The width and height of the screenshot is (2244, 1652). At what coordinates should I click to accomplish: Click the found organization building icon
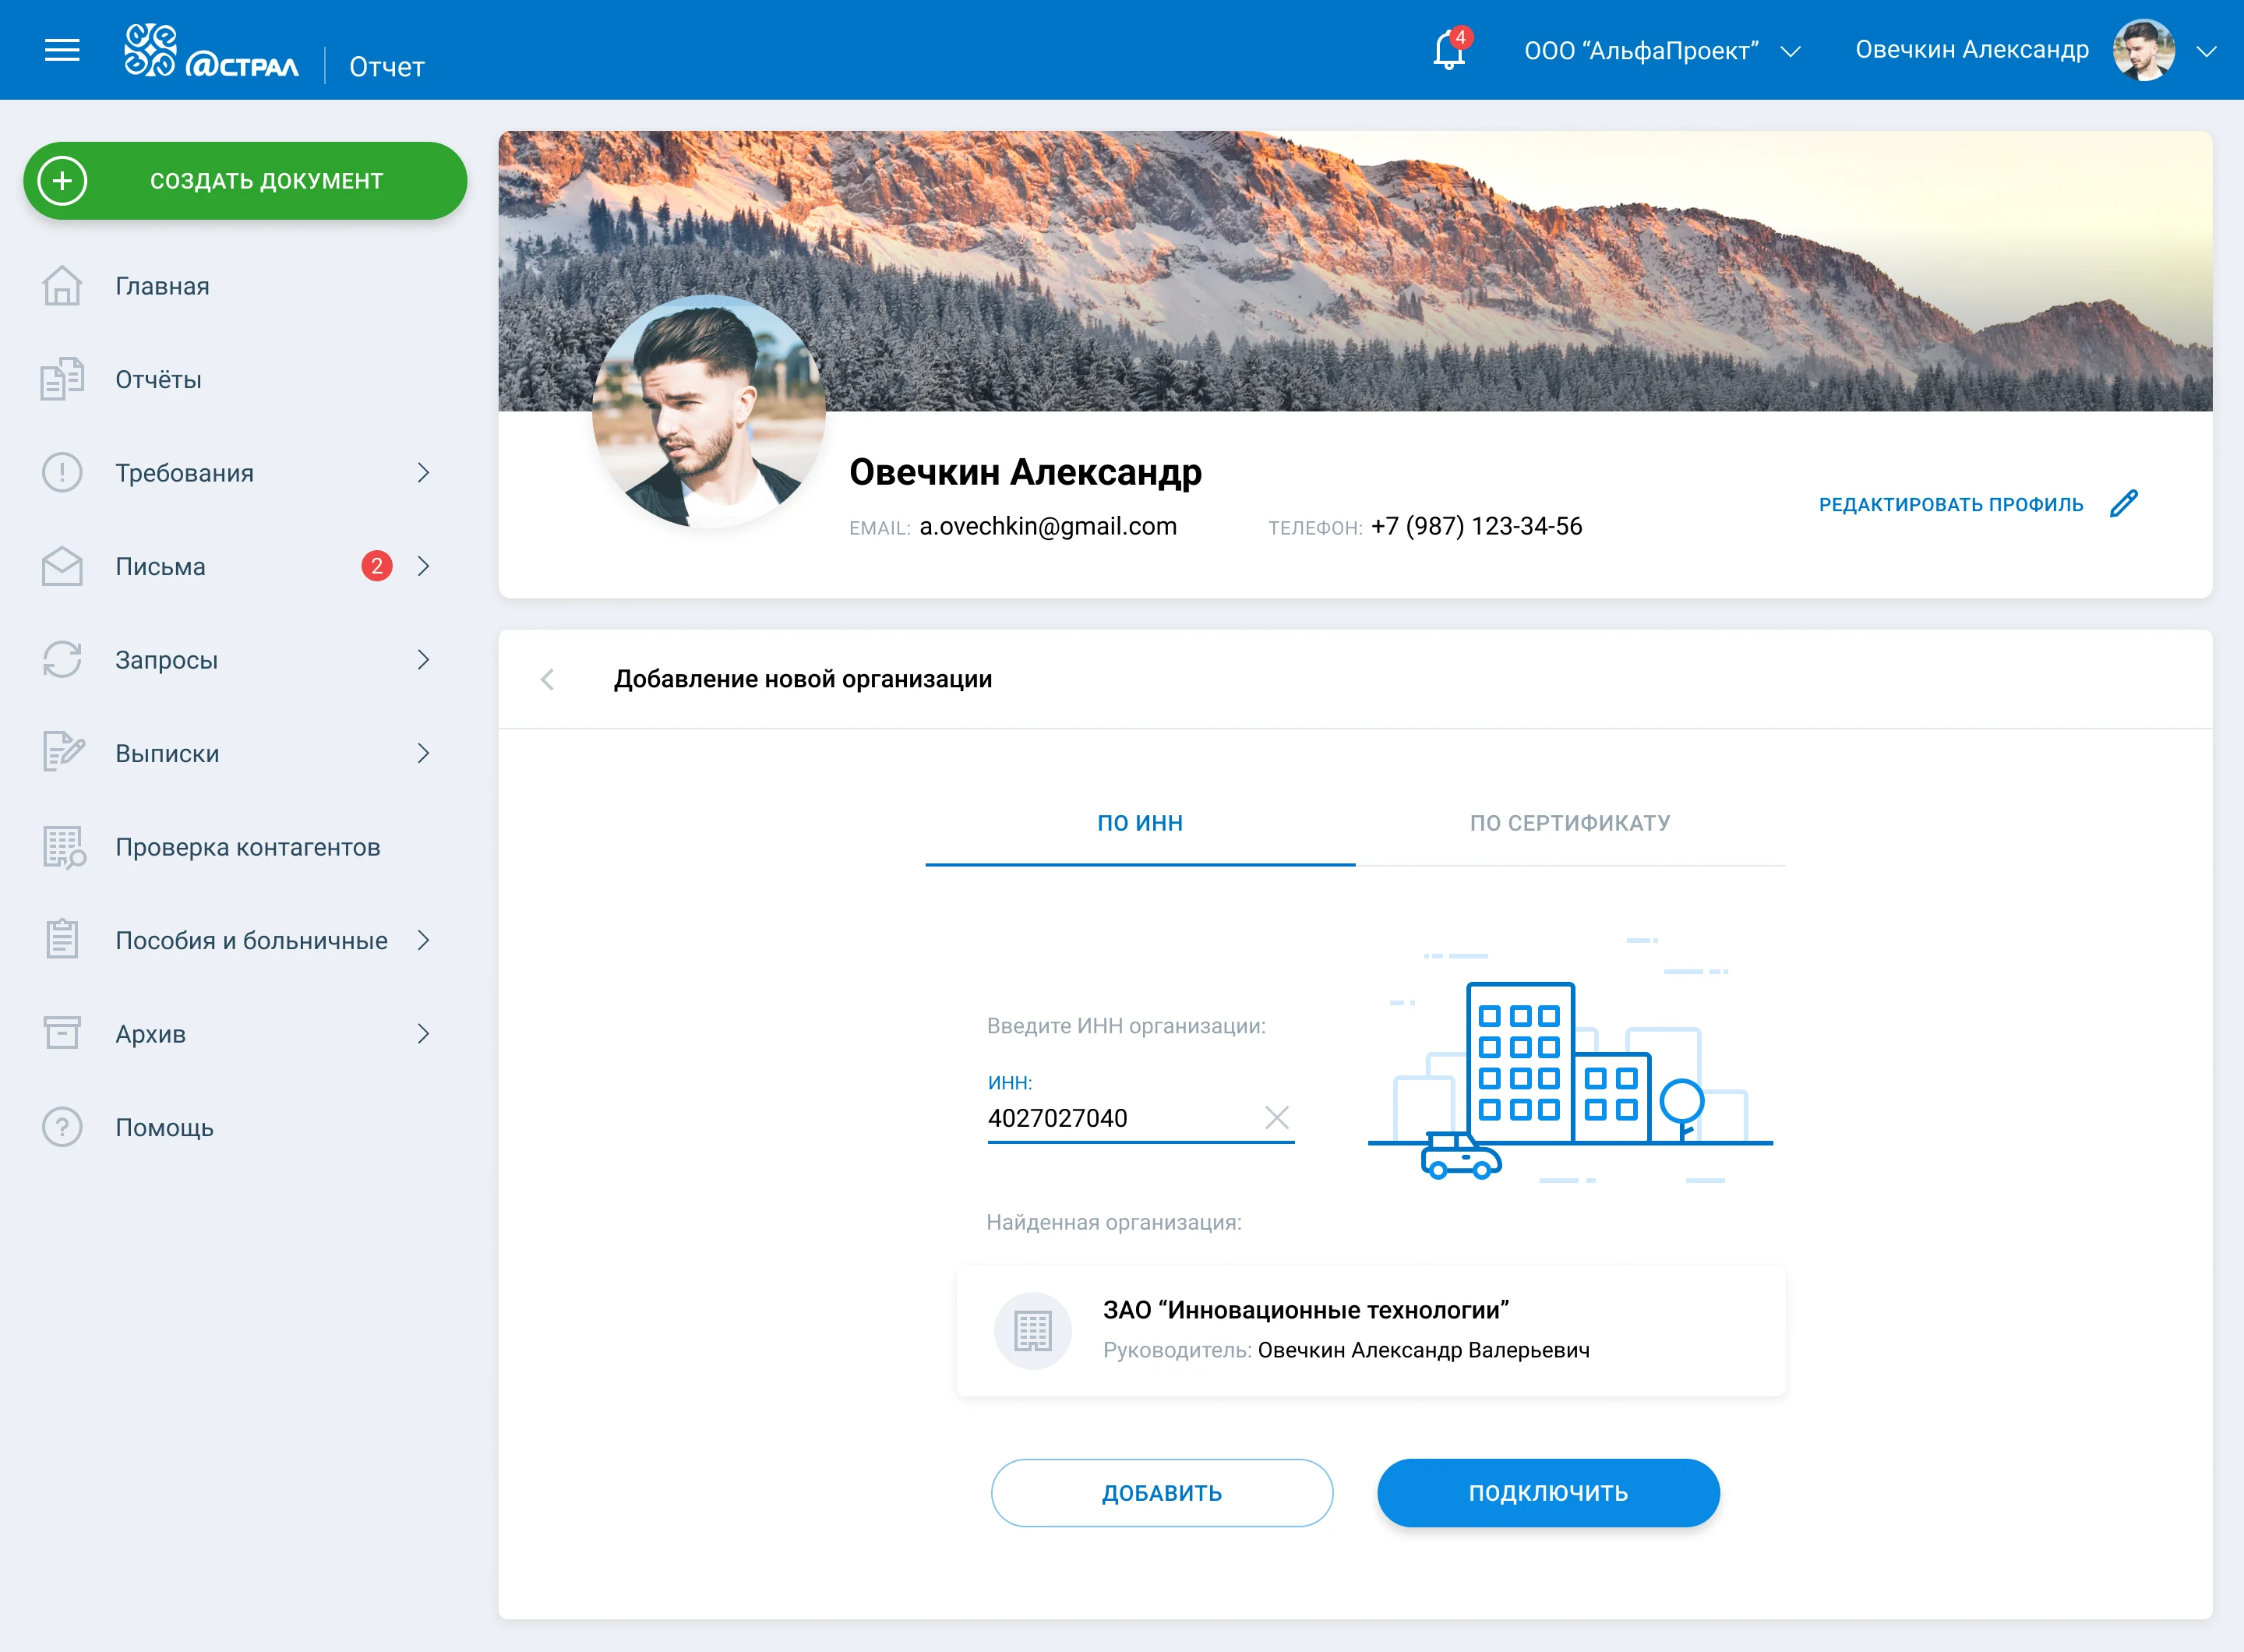coord(1032,1331)
